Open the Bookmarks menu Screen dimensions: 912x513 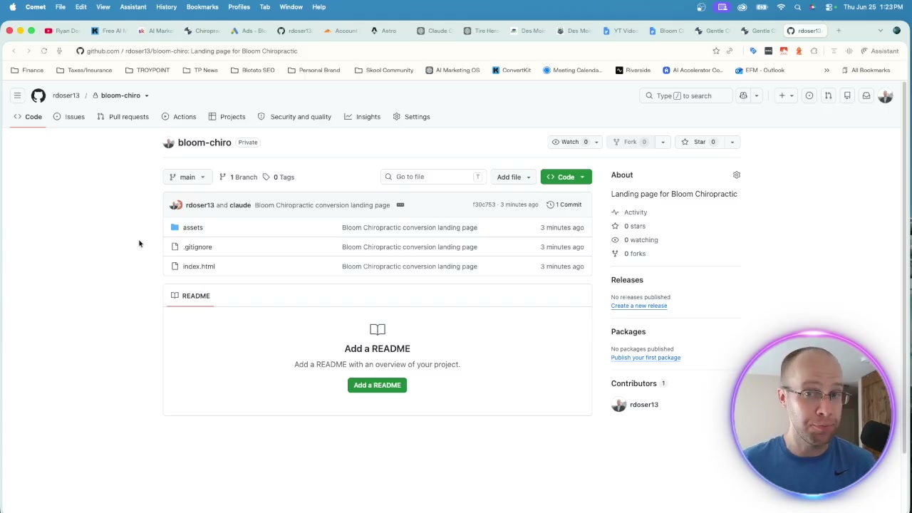click(202, 7)
